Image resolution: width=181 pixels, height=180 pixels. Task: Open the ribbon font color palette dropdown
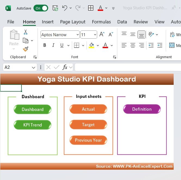[x=112, y=45]
